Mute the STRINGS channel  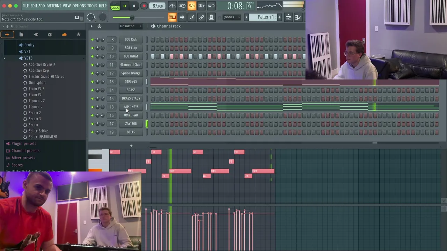92,82
